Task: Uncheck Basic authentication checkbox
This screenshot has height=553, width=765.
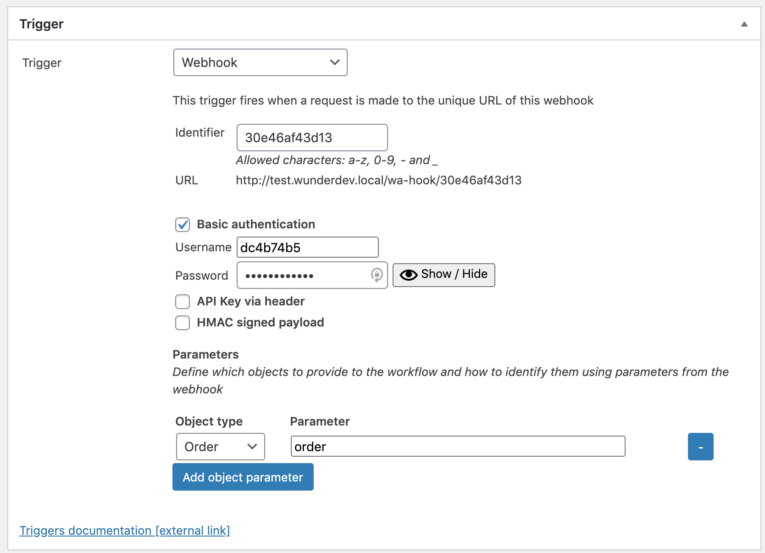Action: (x=183, y=225)
